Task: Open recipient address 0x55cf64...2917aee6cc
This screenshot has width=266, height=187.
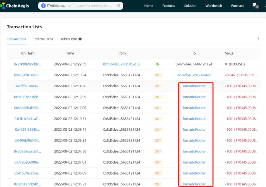Action: pos(194,75)
